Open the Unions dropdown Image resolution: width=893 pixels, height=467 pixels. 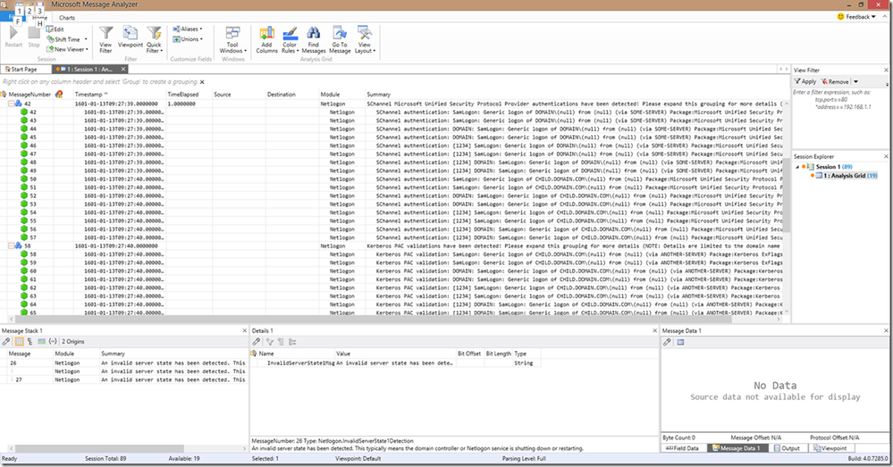tap(188, 39)
